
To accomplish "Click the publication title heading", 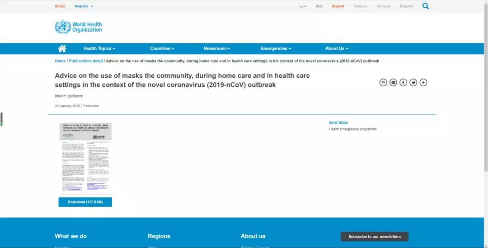I will click(x=182, y=80).
